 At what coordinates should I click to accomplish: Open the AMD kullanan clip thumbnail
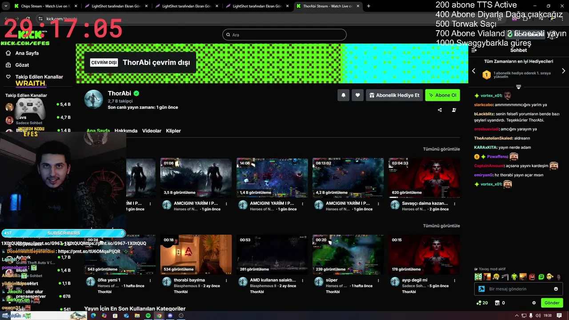point(272,255)
